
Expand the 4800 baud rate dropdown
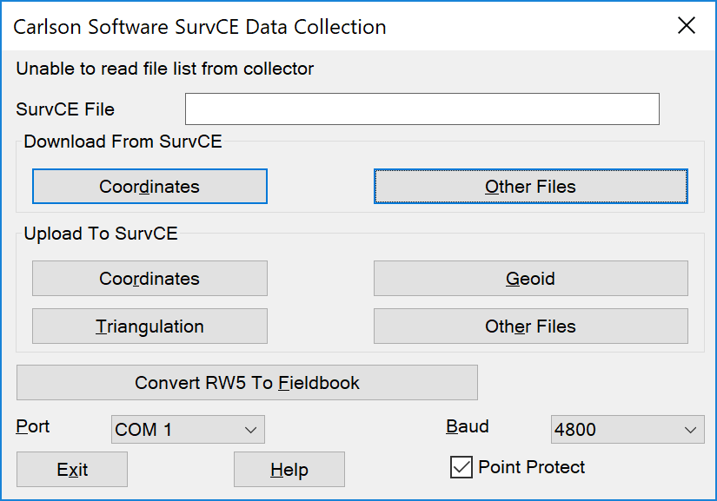[627, 430]
